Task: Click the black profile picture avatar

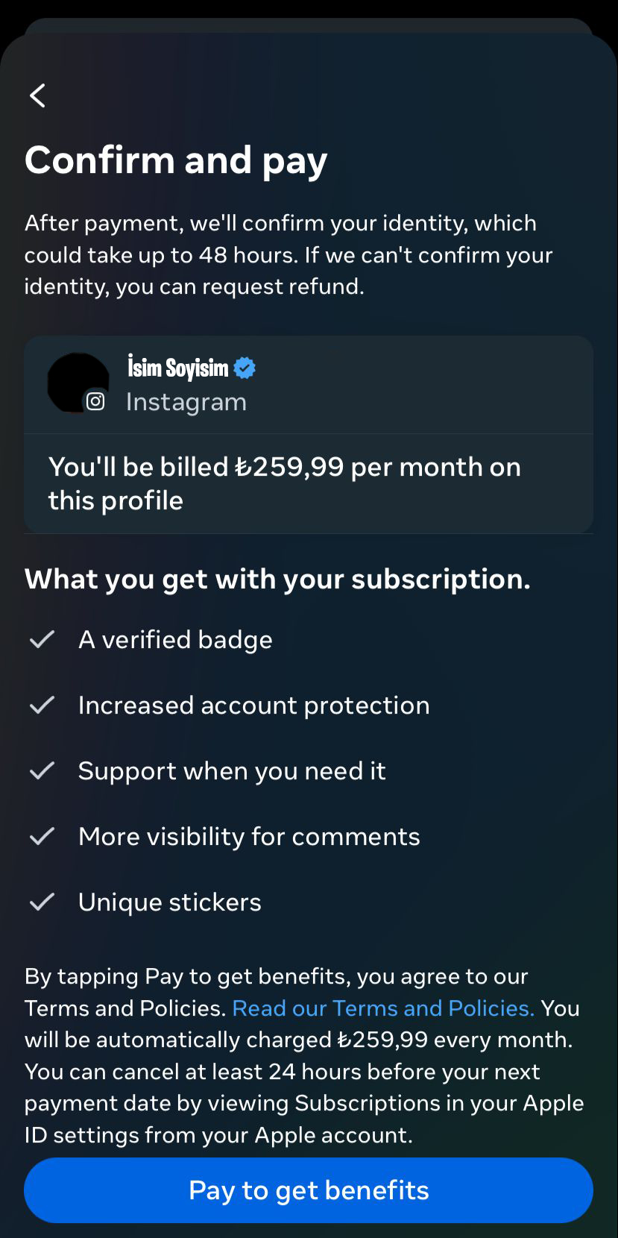Action: point(77,382)
